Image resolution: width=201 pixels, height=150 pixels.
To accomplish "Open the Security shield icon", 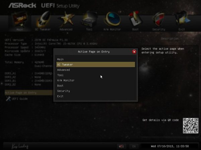I will [159, 19].
